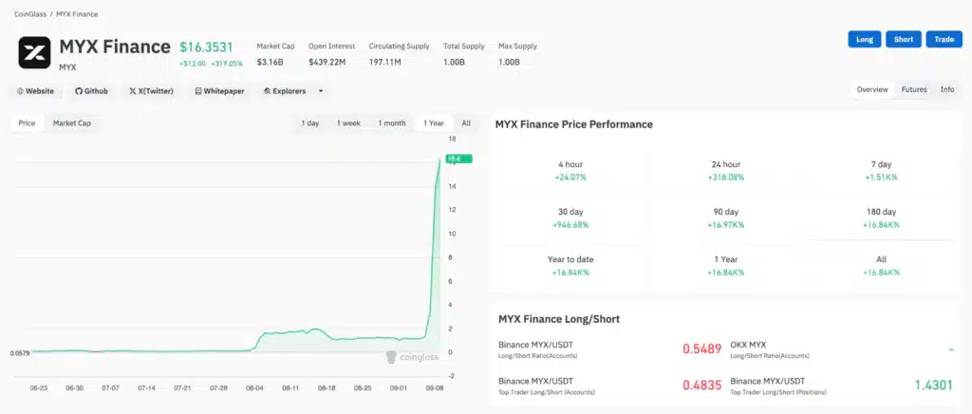Screen dimensions: 972x414
Task: Click the blue Trade button
Action: 944,39
